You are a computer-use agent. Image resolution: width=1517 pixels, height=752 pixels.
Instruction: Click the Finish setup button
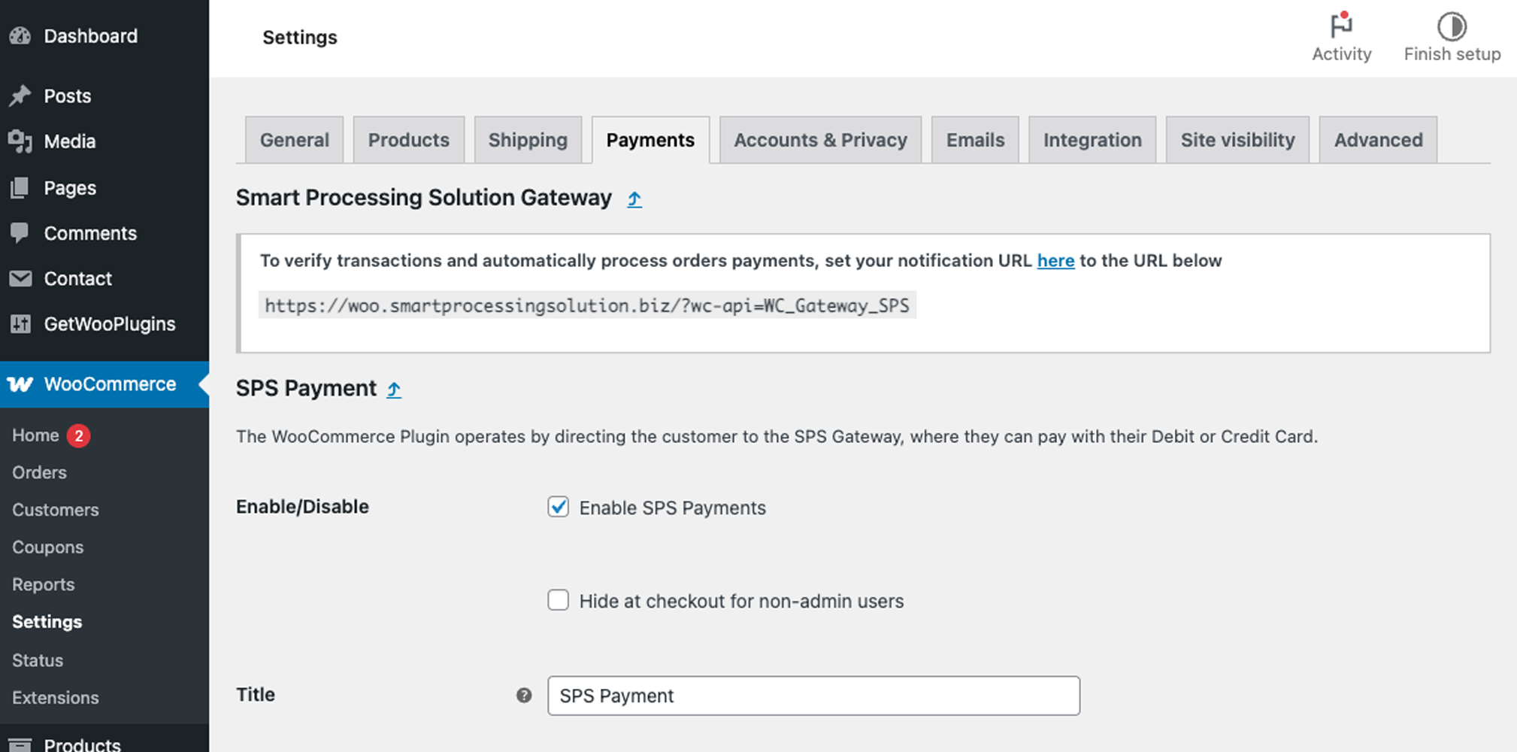(x=1451, y=38)
